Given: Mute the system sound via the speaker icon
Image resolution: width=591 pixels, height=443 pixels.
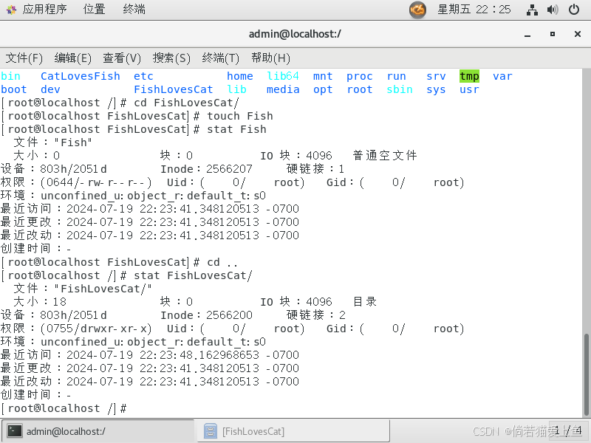Looking at the screenshot, I should [x=551, y=10].
